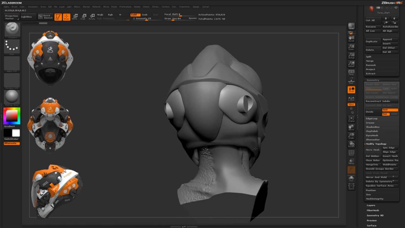405x228 pixels.
Task: Click the Actual size icon
Action: tap(351, 56)
